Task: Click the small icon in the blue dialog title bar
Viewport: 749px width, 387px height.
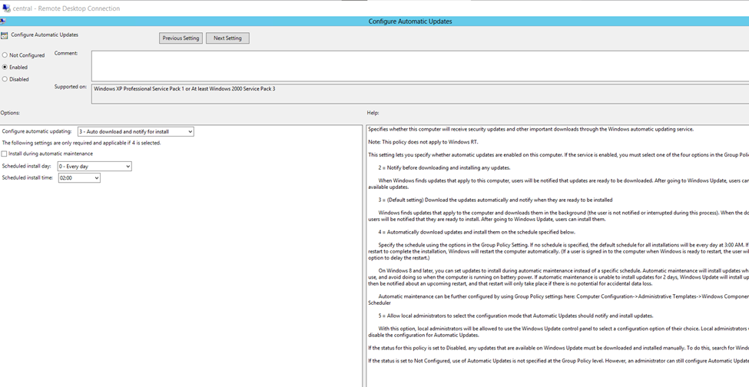Action: pos(3,21)
